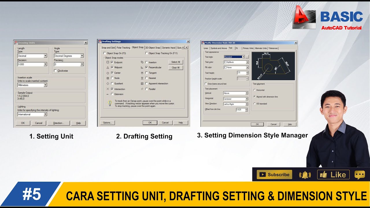
Task: Click the lightbulb tip icon in Drafting Settings
Action: (110, 103)
